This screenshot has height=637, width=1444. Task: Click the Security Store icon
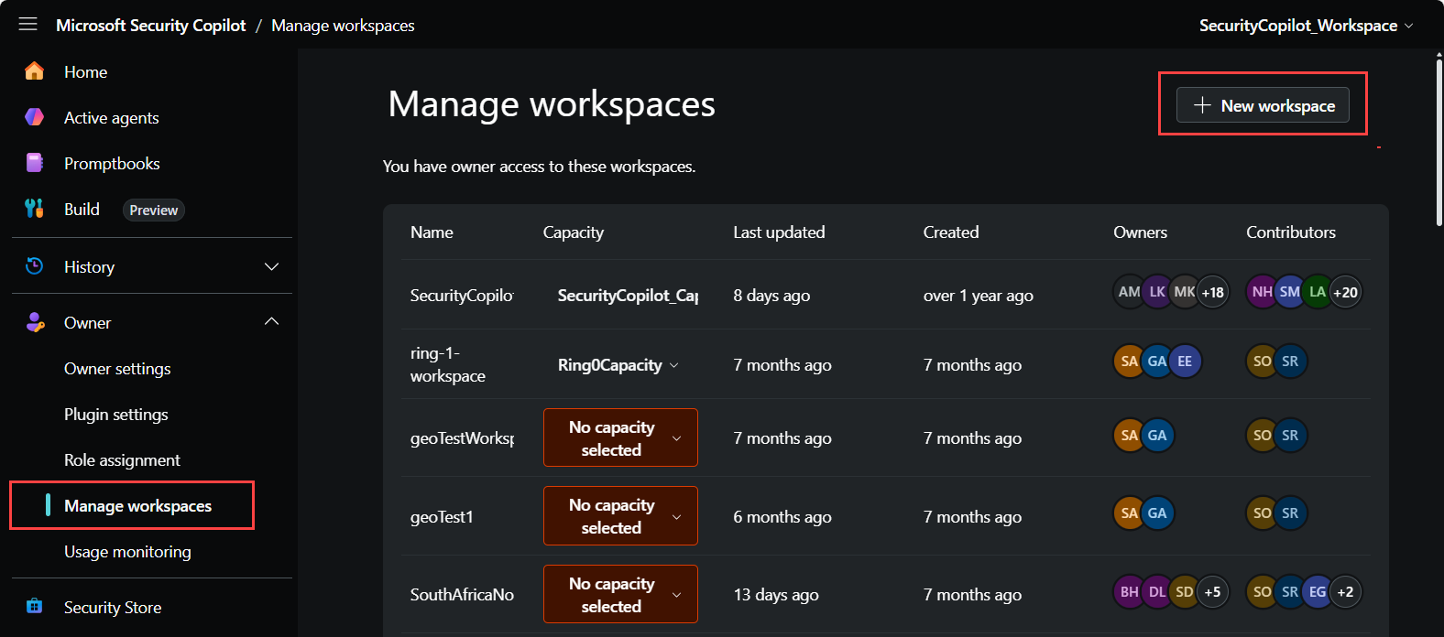[x=35, y=607]
